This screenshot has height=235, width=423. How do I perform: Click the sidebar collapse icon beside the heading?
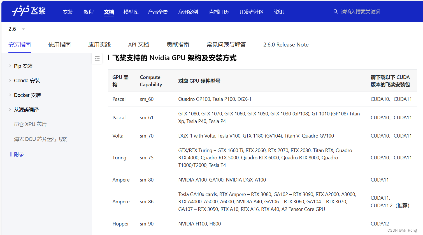click(x=97, y=59)
